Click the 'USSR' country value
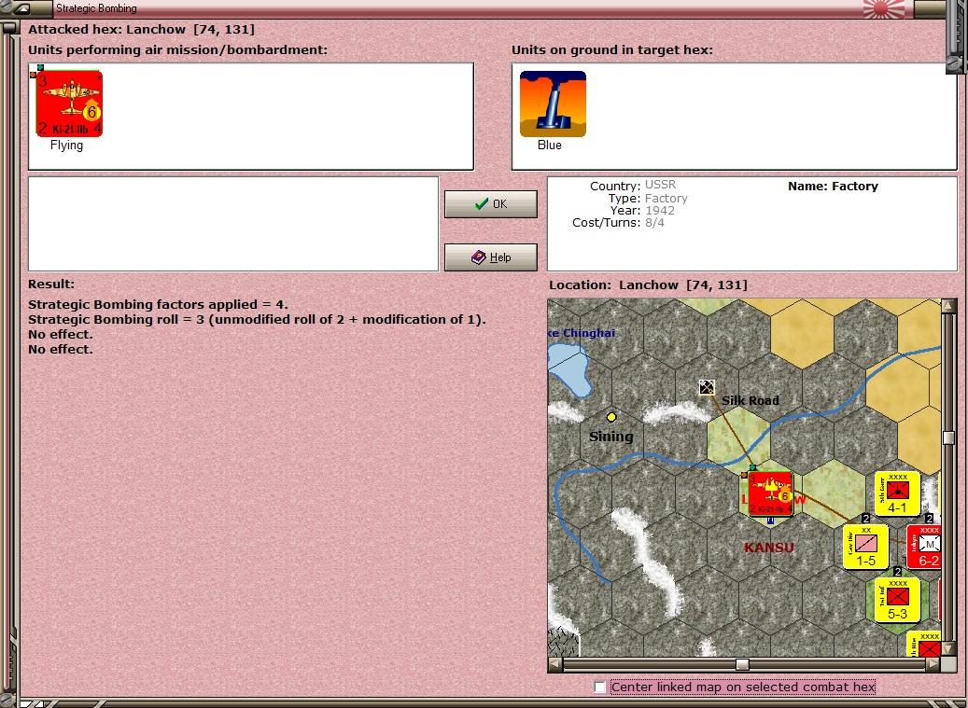Screen dimensions: 968x708 (661, 185)
